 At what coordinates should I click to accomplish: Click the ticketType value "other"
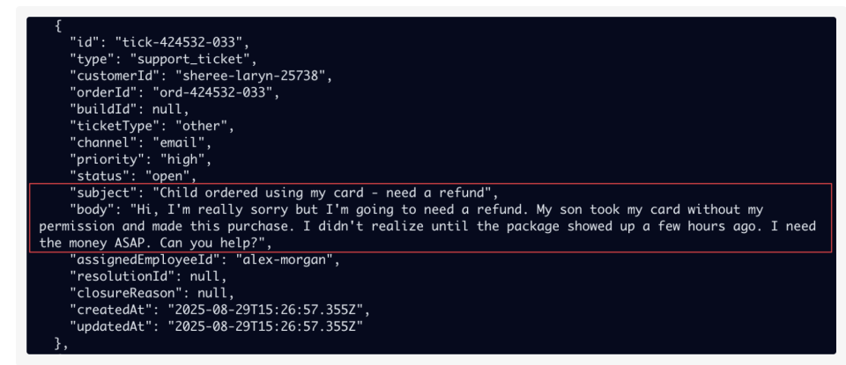point(195,125)
